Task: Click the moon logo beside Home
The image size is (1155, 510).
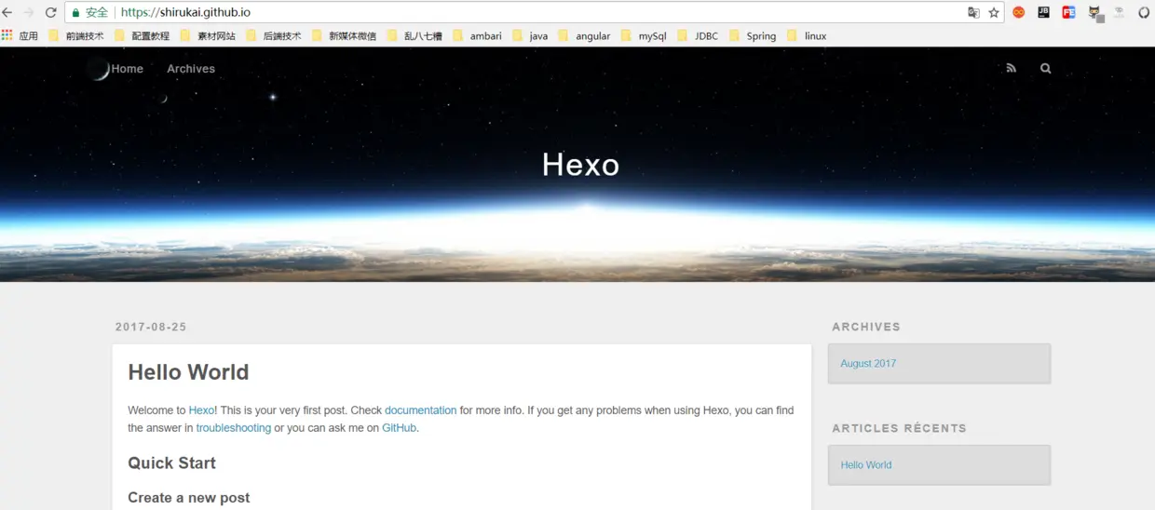Action: (98, 69)
